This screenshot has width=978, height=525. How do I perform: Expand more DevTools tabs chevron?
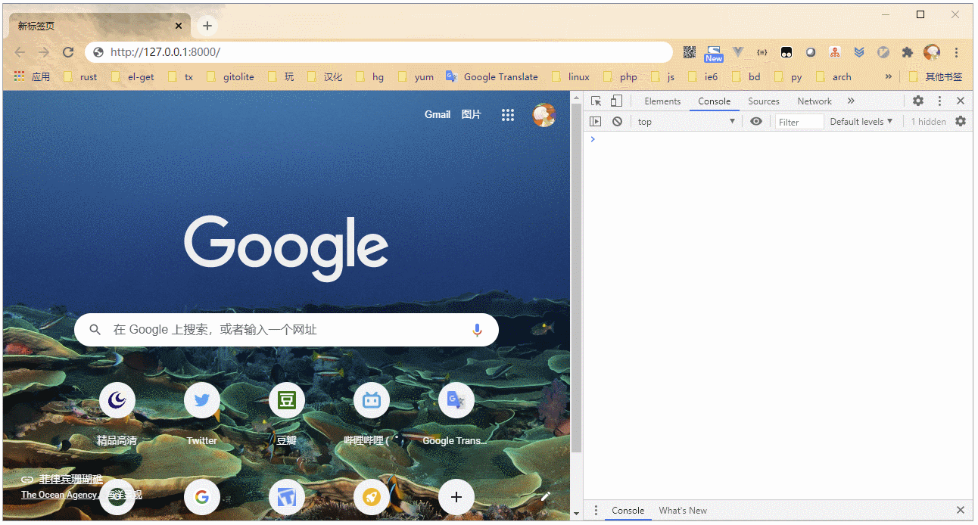(x=851, y=101)
